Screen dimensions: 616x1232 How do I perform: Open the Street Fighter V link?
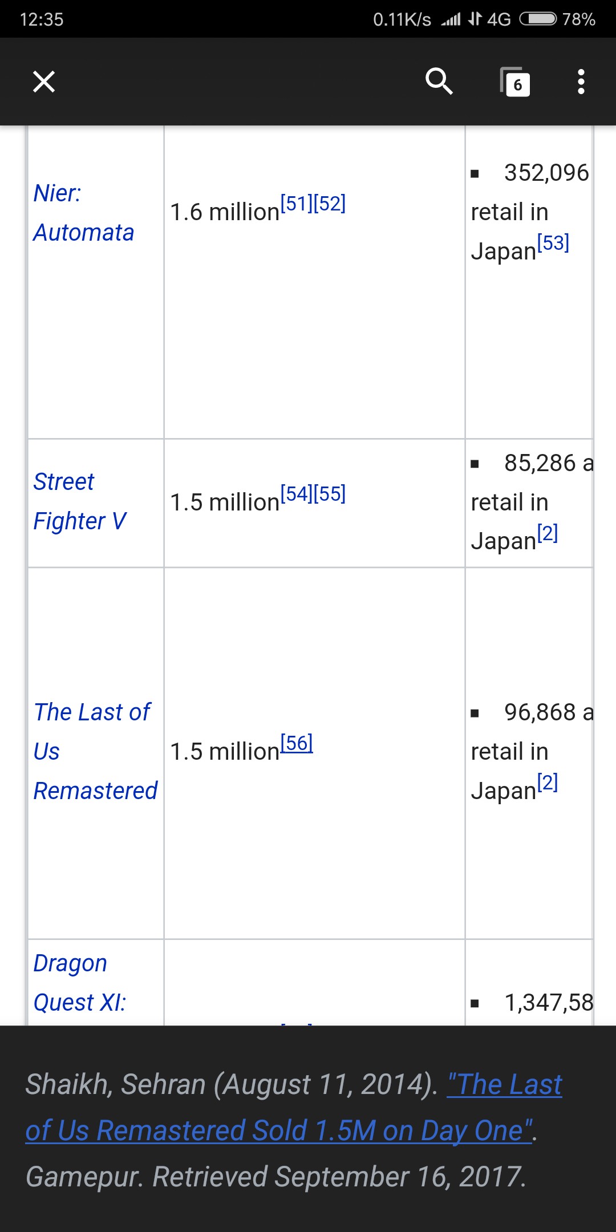80,501
